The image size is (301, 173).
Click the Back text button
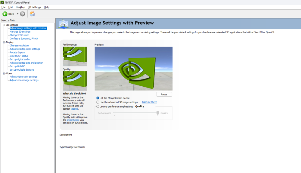coord(11,14)
